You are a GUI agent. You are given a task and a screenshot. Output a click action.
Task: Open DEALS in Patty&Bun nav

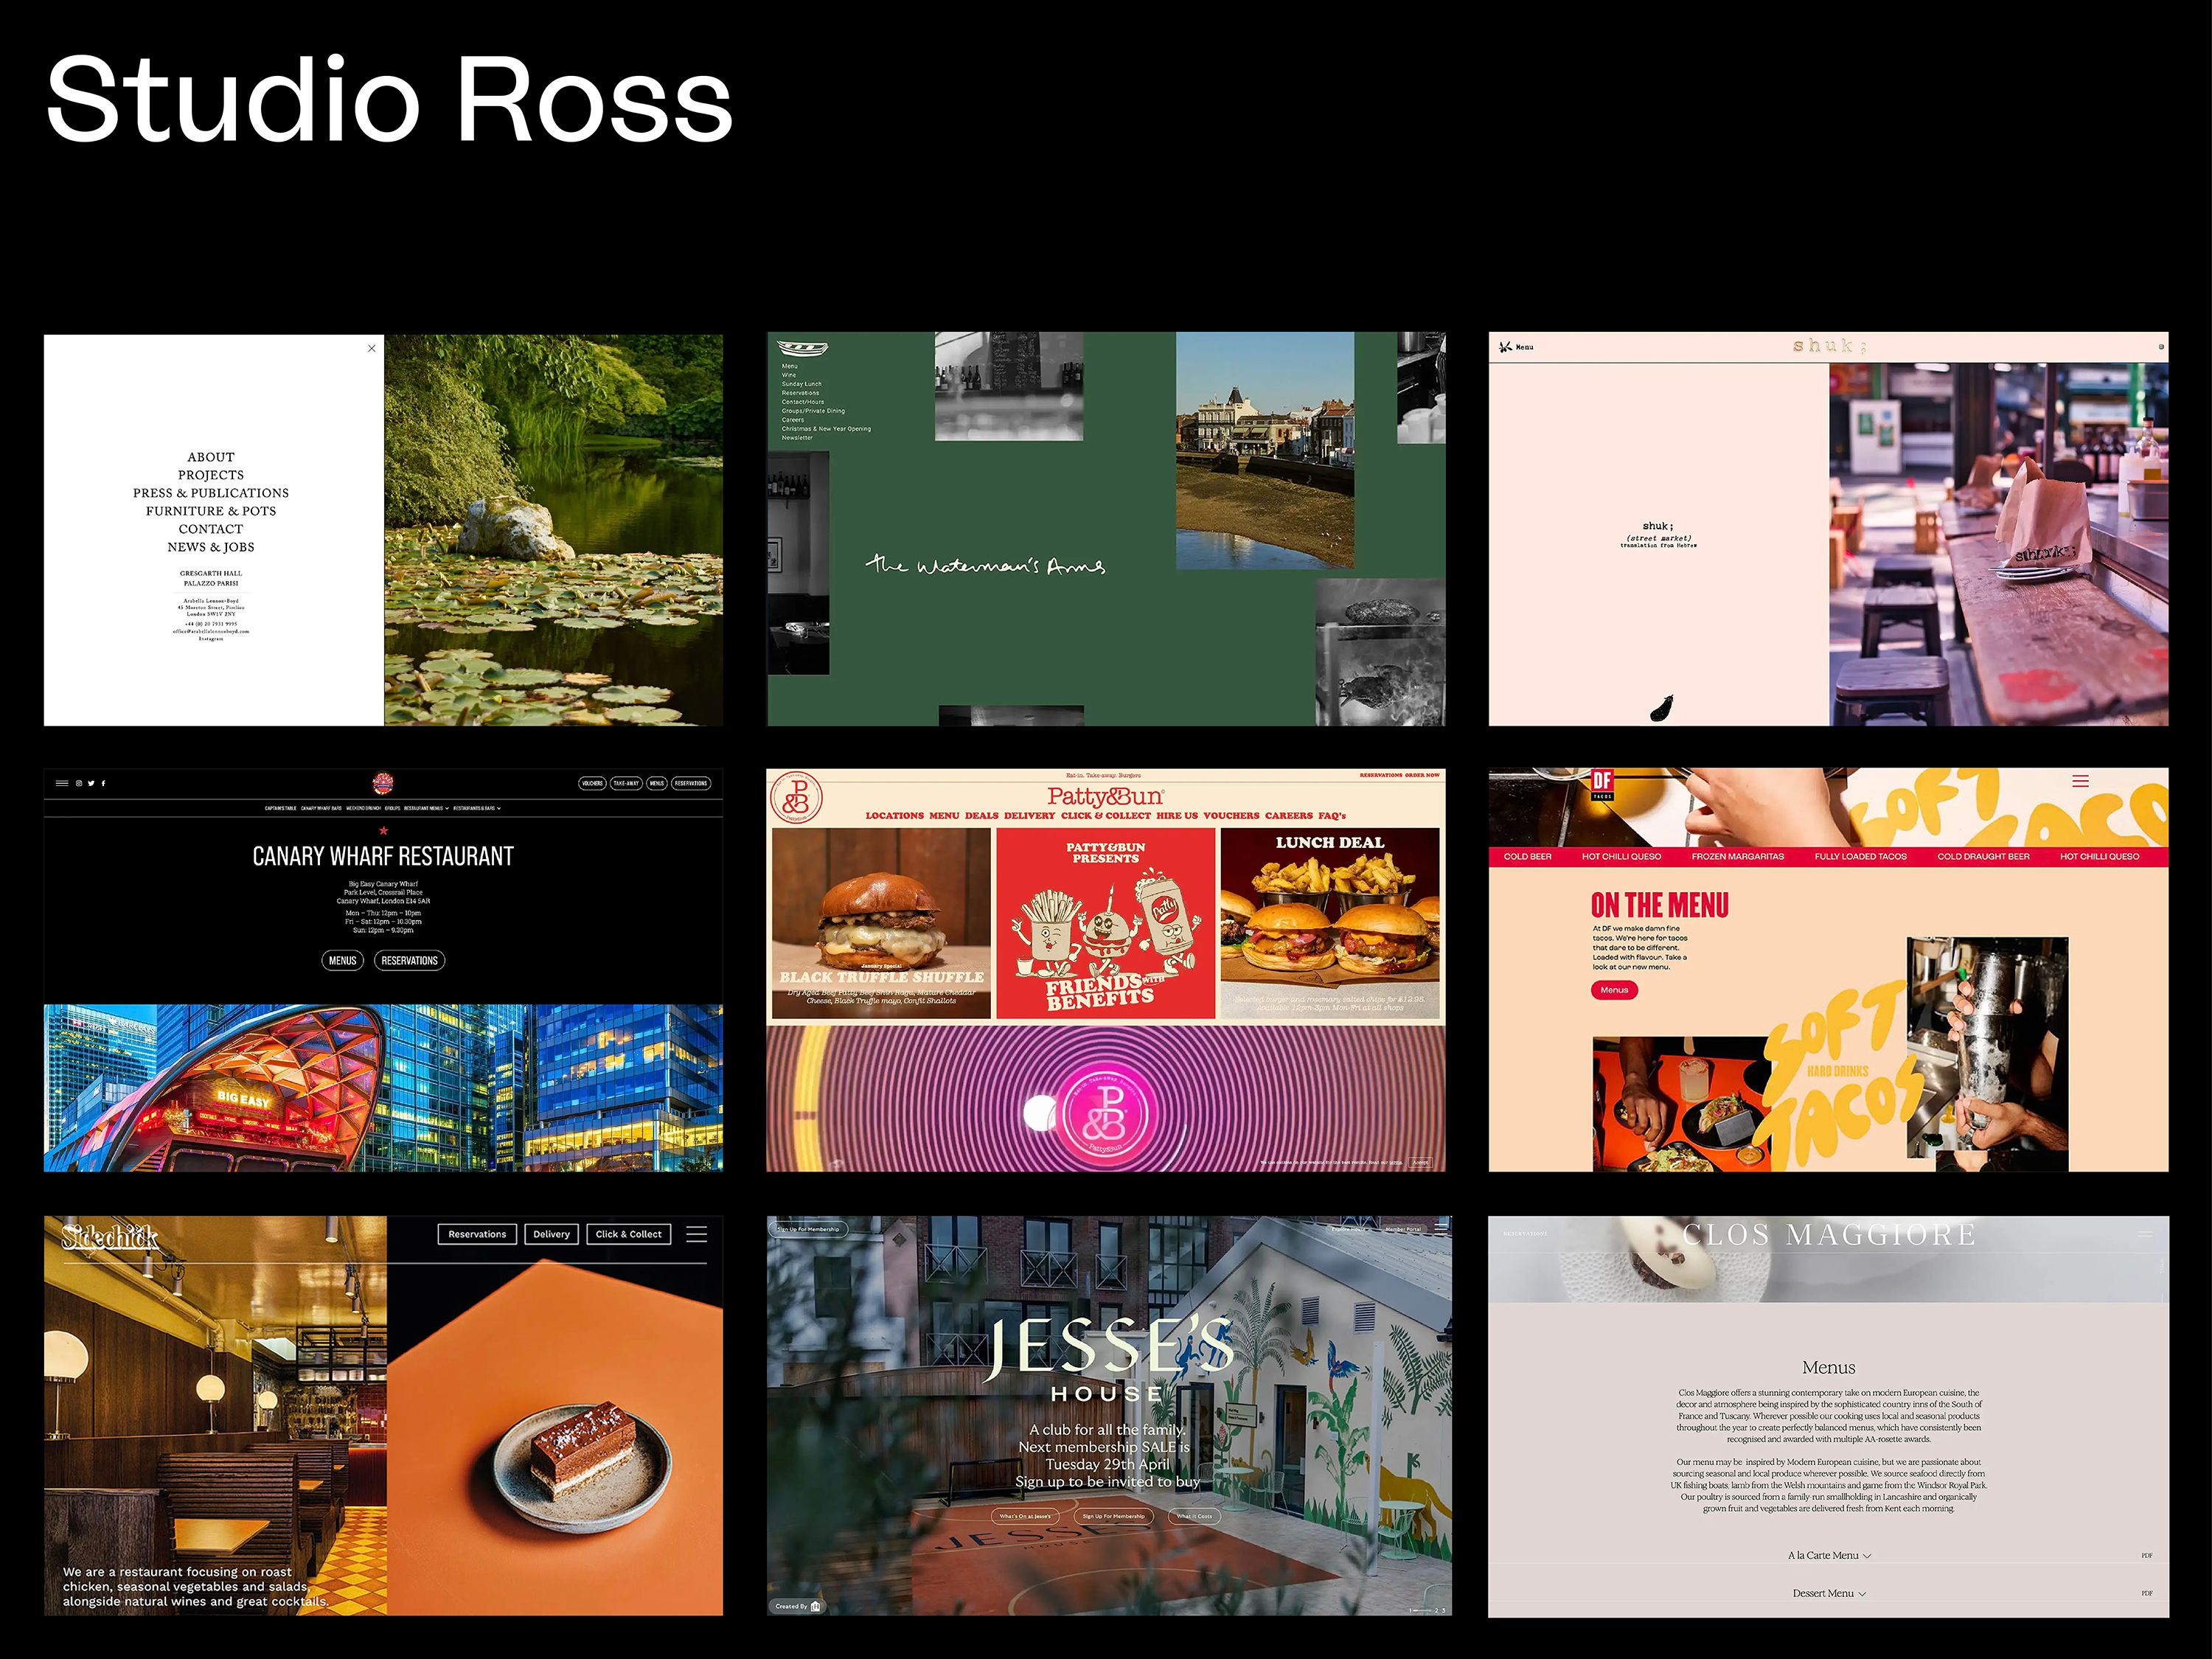pos(981,816)
